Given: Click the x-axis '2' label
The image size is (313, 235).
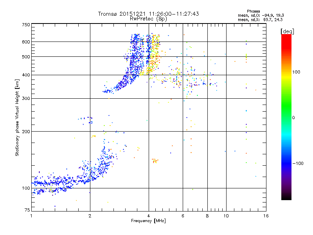Looking at the screenshot, I should [x=90, y=216].
